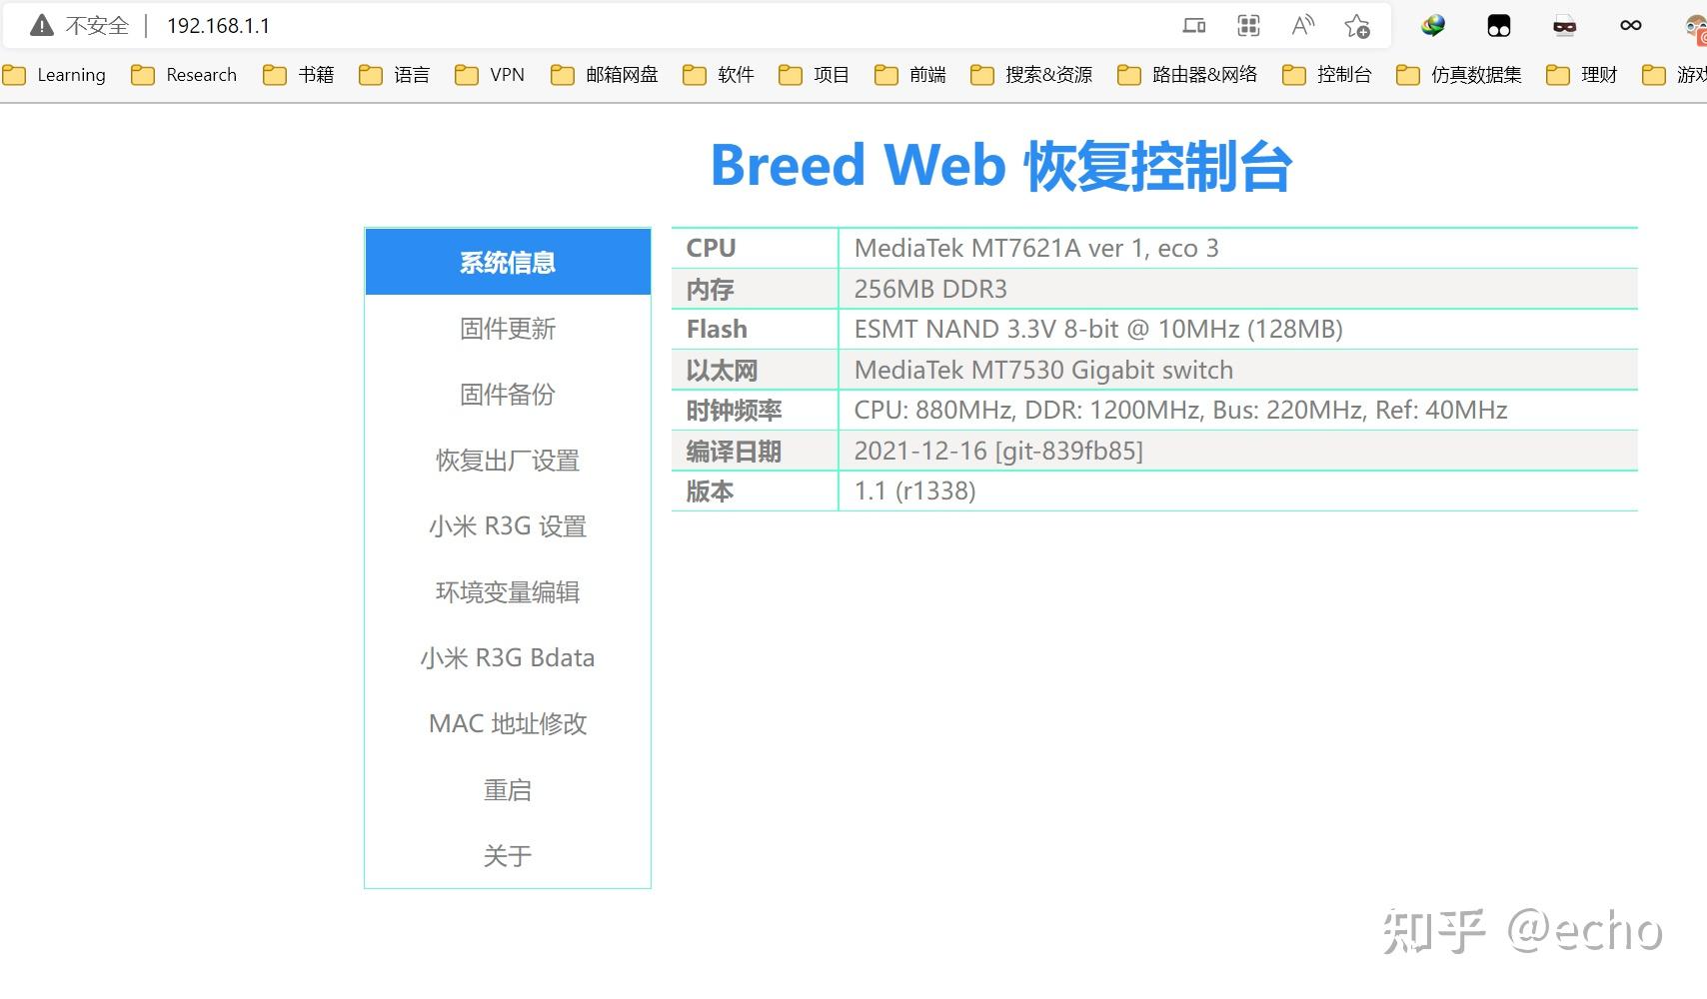Click the masked face extension icon
1707x999 pixels.
pyautogui.click(x=1565, y=26)
